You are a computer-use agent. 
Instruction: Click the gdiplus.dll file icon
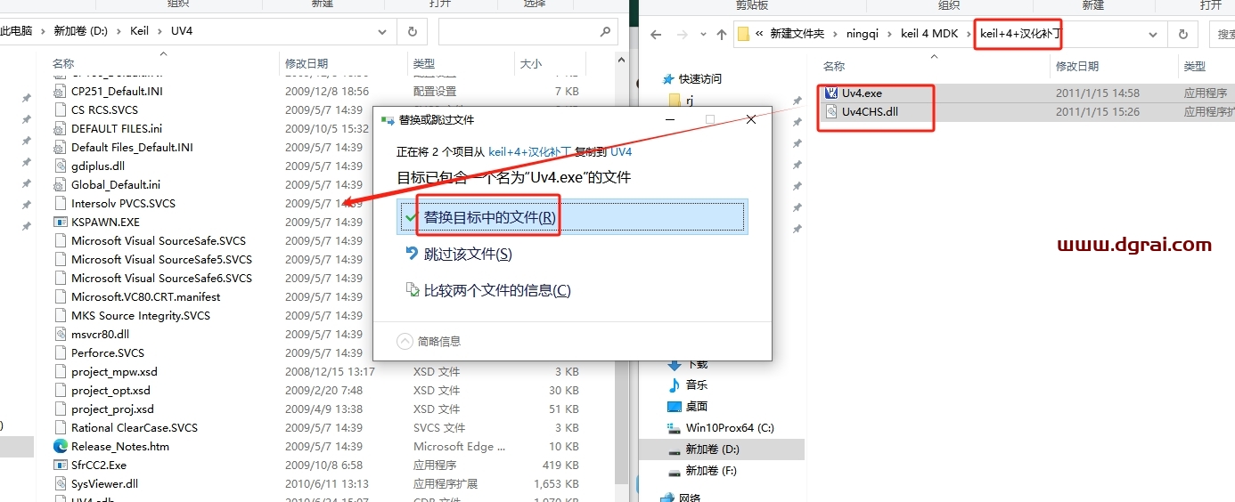point(60,166)
